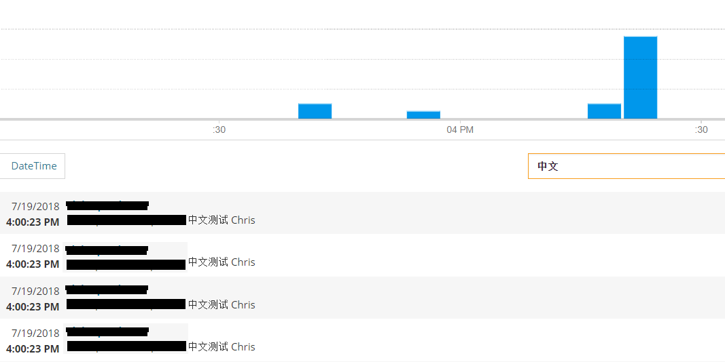
Task: Click the first row's 4:00:23 PM timestamp
Action: coord(33,222)
